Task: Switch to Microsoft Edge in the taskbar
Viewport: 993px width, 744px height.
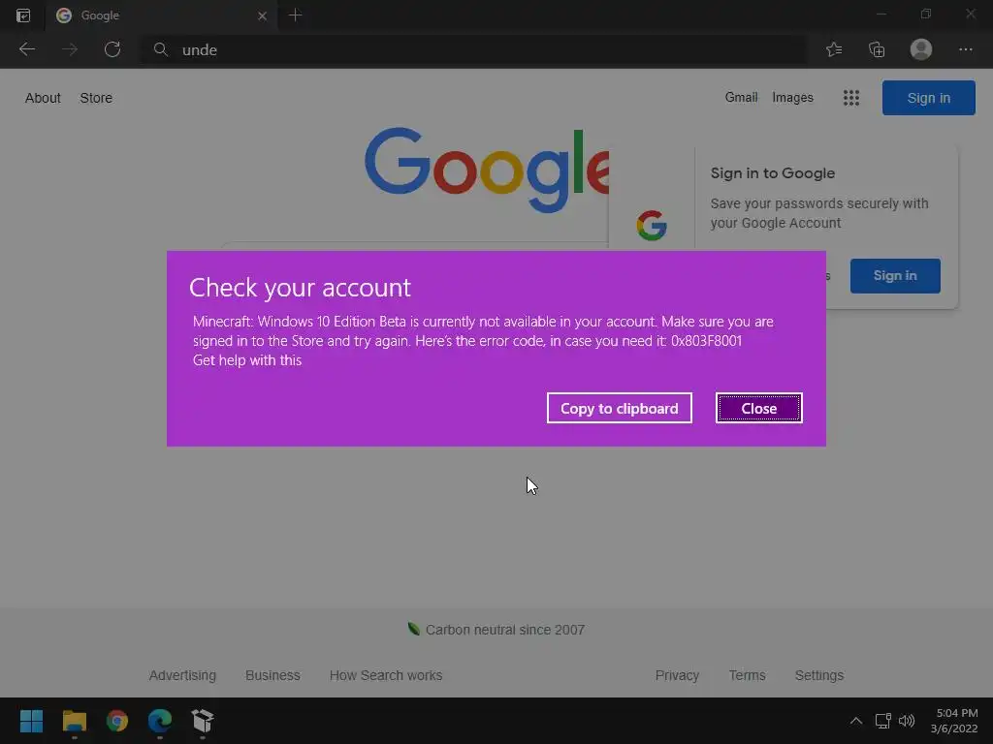Action: (x=160, y=721)
